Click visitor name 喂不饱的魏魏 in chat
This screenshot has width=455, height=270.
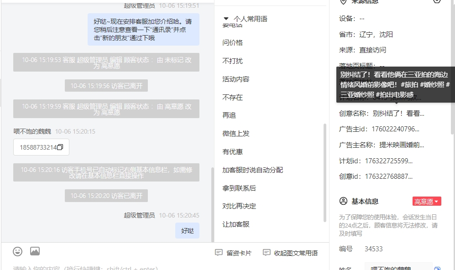32,132
